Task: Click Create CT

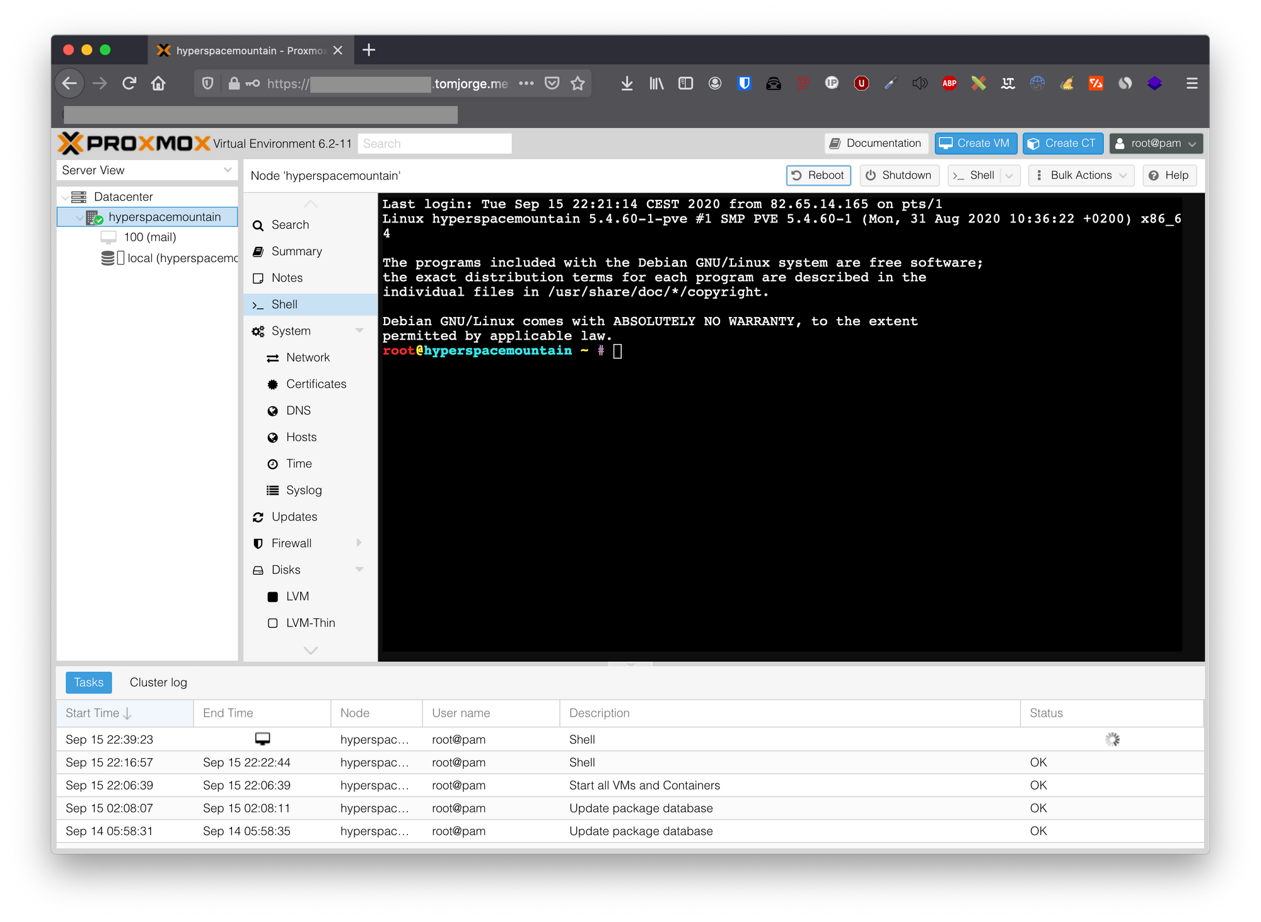Action: (x=1063, y=143)
